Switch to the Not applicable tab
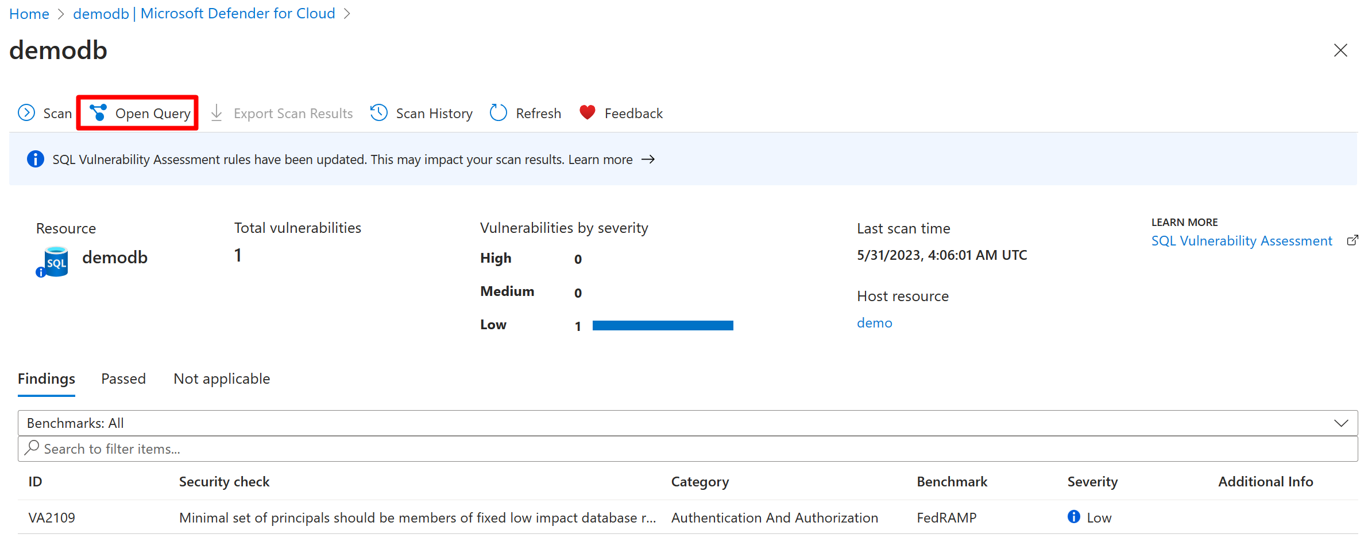This screenshot has width=1364, height=538. [222, 379]
